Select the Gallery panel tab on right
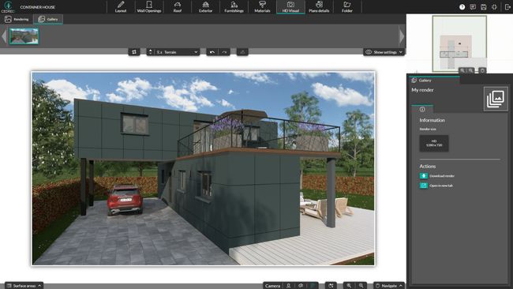This screenshot has width=513, height=289. pyautogui.click(x=434, y=81)
